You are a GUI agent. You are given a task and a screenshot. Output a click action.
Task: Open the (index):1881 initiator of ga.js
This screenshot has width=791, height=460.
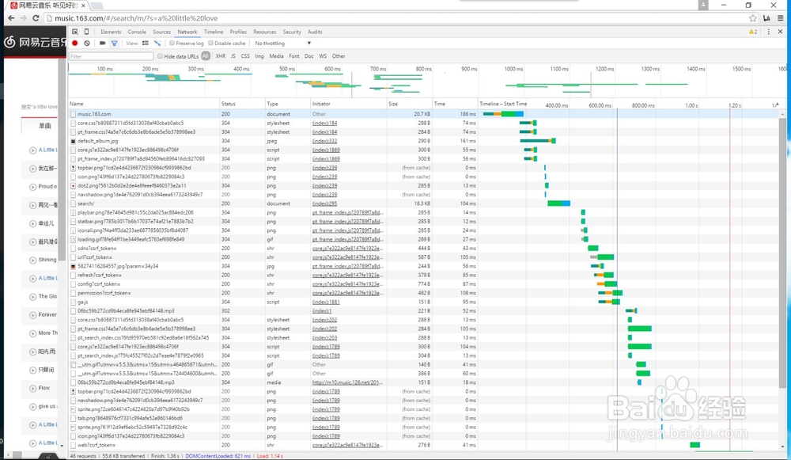pyautogui.click(x=326, y=302)
